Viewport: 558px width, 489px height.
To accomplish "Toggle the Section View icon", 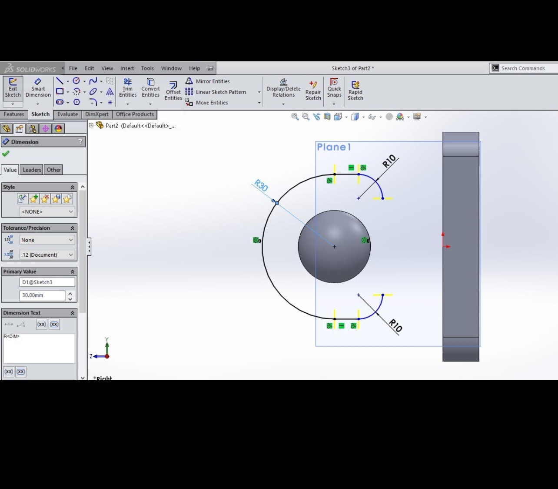I will [x=327, y=117].
